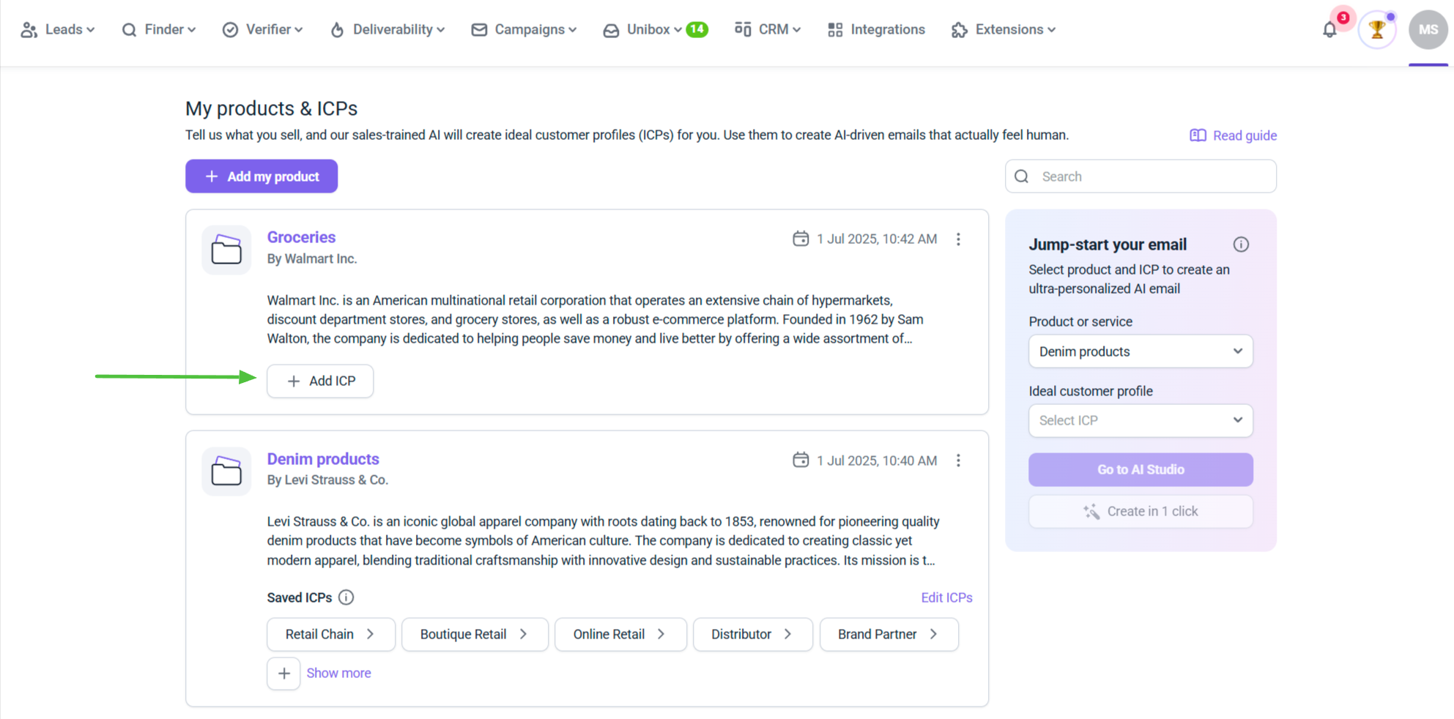Open the Brand Partner ICP

pyautogui.click(x=889, y=634)
